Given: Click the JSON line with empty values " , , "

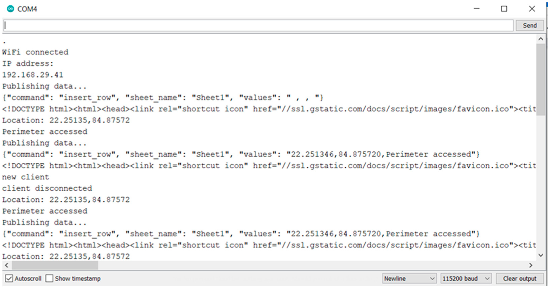Looking at the screenshot, I should click(163, 98).
